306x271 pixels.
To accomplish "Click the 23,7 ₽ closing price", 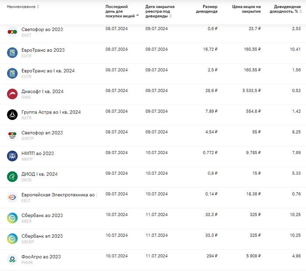I will point(255,29).
